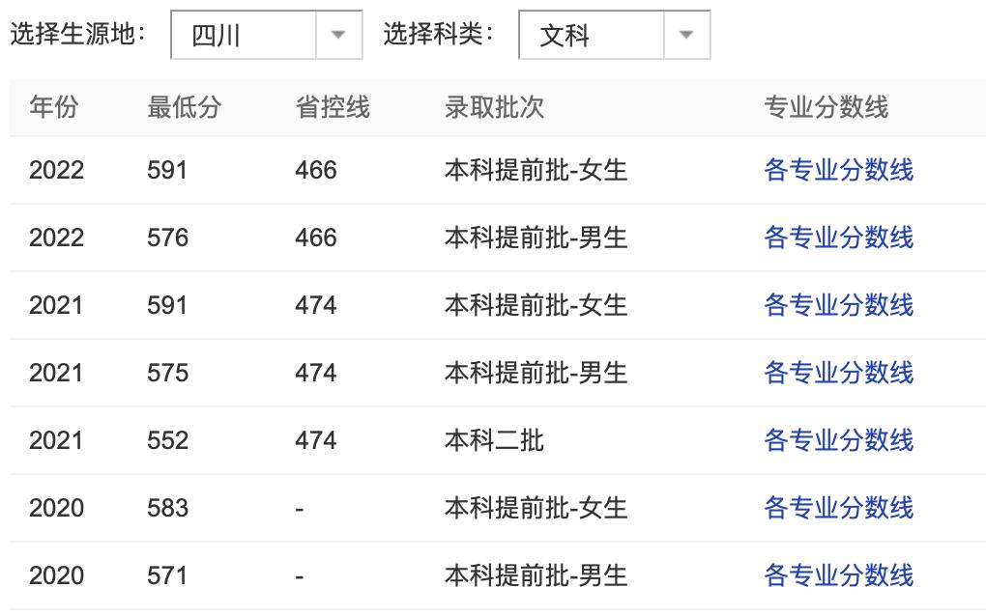Open 各专业分数线 for 2022 本科提前批-男生
The height and width of the screenshot is (616, 986).
(x=839, y=238)
